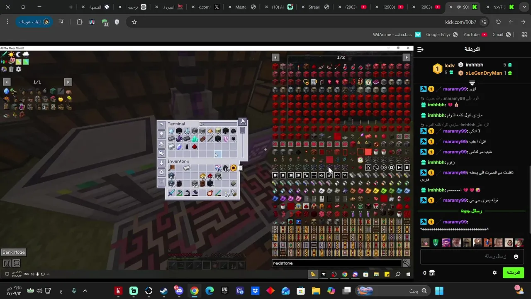Screen dimensions: 531x299
Task: Open the Terminal settings gear button
Action: [x=161, y=172]
